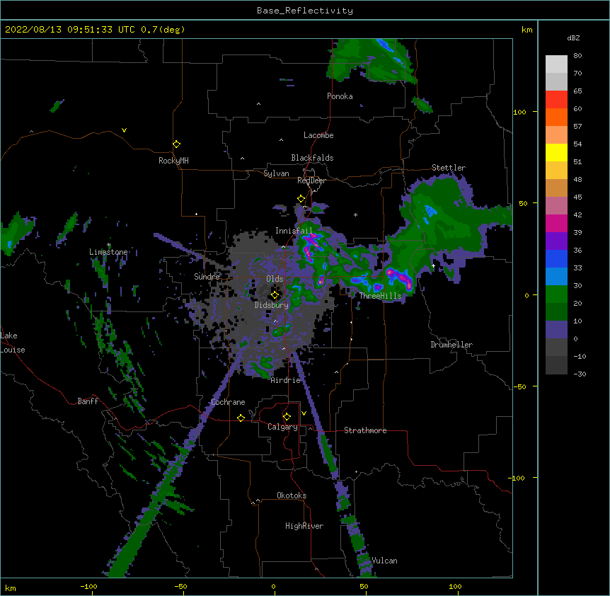The width and height of the screenshot is (610, 596).
Task: Click the Sundre city label
Action: (207, 277)
